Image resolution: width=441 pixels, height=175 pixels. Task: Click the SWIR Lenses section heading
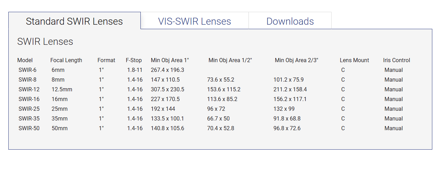pos(45,42)
